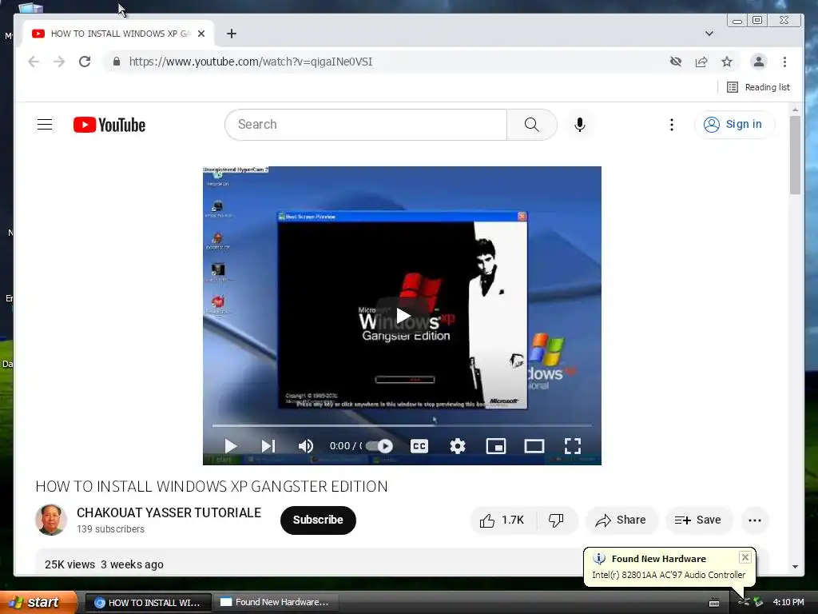Click the share page icon in address bar
Screen dimensions: 818x614
click(x=701, y=62)
